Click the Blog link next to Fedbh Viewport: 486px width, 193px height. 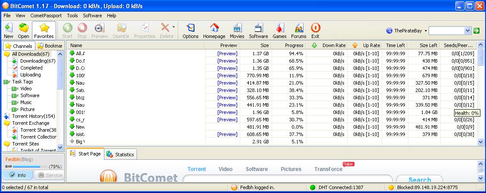point(27,159)
